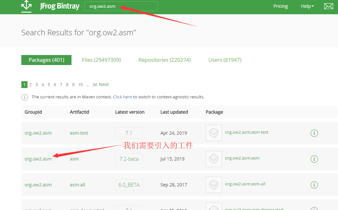Switch to the Files (29497309) tab

[101, 60]
